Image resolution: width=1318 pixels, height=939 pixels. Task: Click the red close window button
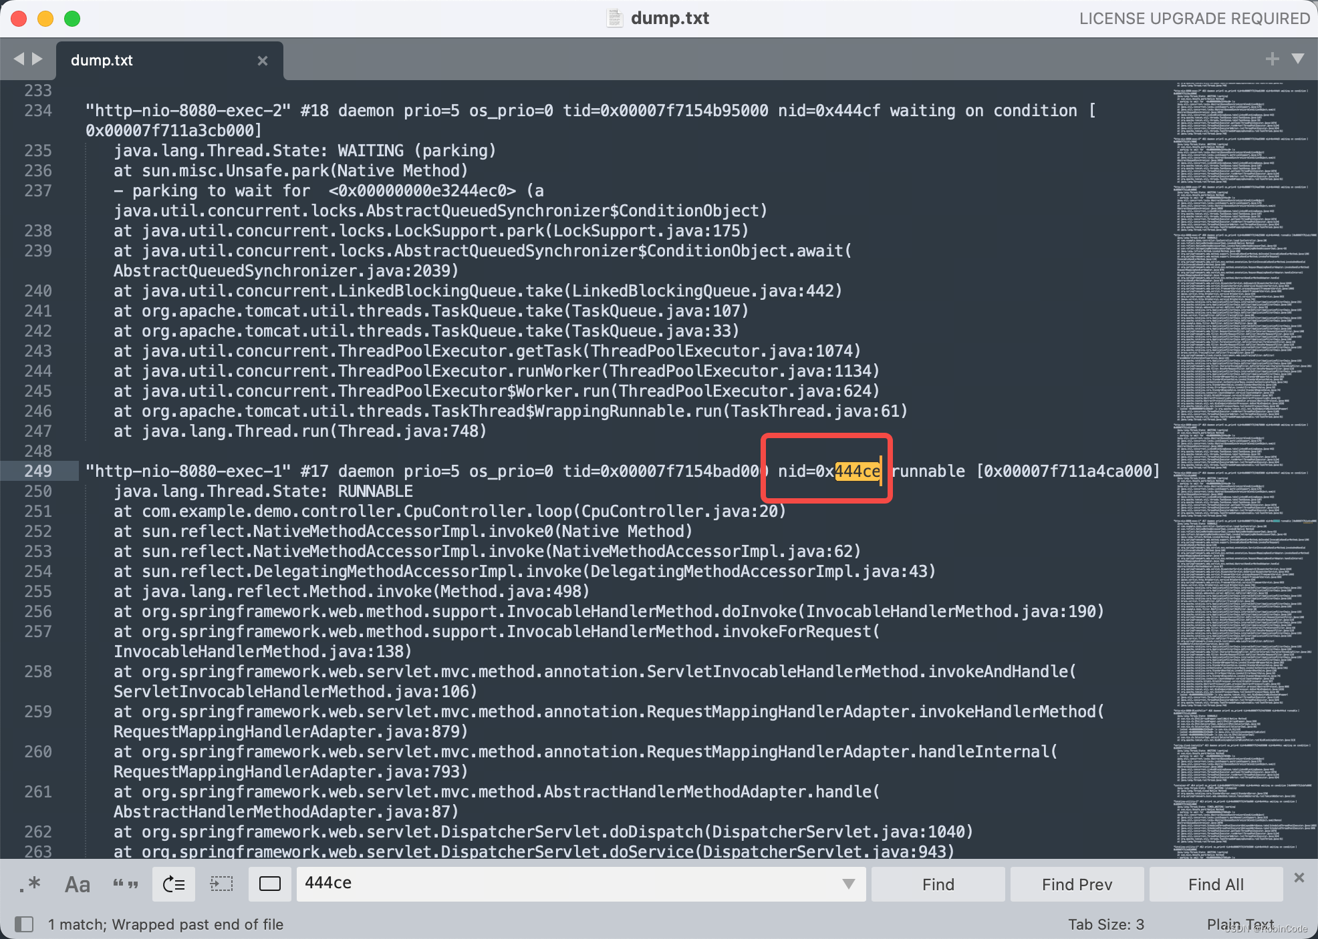(19, 19)
